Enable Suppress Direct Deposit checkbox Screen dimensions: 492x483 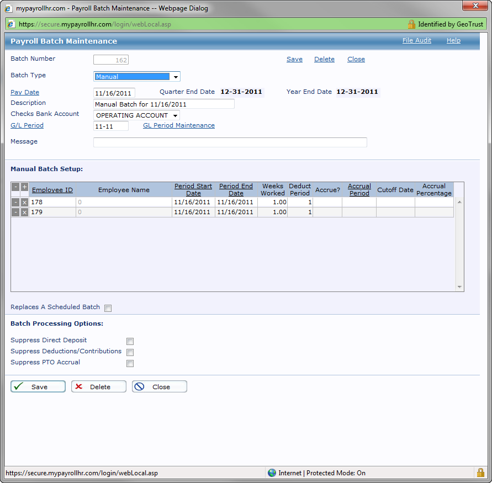pyautogui.click(x=130, y=341)
